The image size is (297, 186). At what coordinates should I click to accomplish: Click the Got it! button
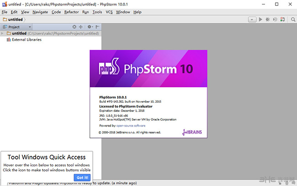[82, 177]
